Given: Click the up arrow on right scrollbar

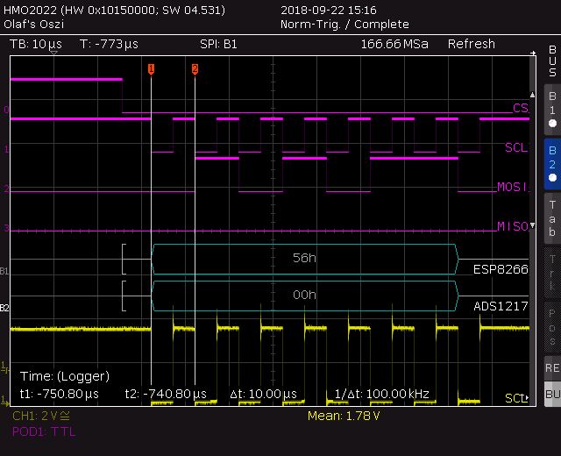Looking at the screenshot, I should pos(532,95).
